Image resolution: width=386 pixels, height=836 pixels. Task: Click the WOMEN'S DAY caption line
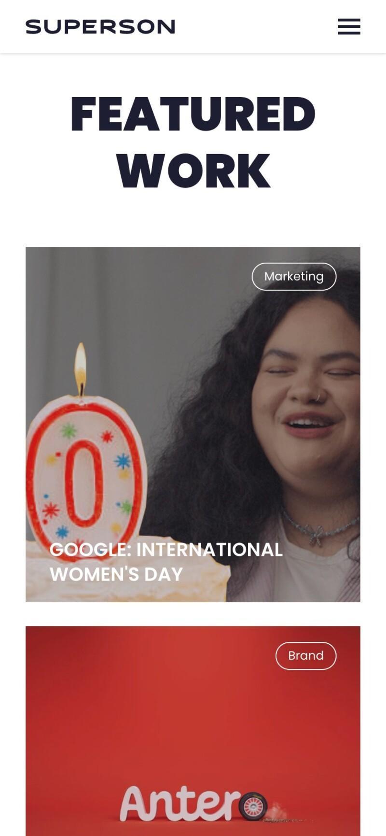pyautogui.click(x=116, y=574)
